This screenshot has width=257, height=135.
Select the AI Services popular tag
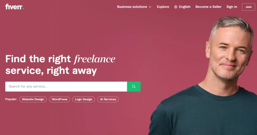108,99
